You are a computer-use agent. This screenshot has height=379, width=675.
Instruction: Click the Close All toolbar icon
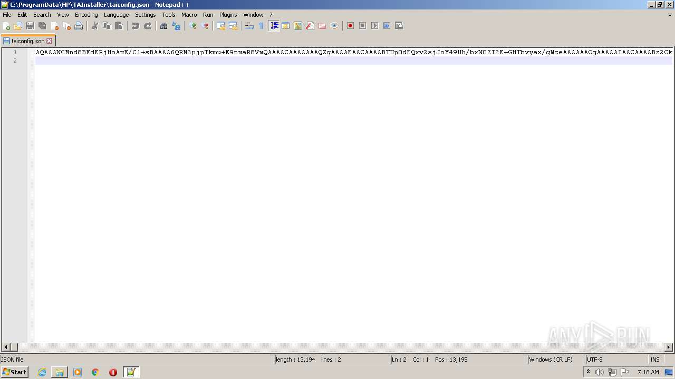[66, 26]
